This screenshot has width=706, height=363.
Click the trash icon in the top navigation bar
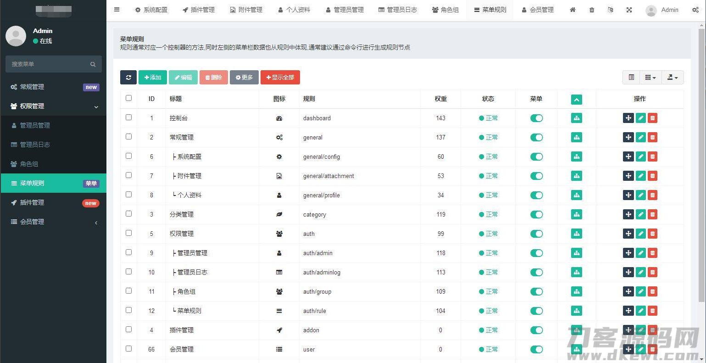[x=592, y=10]
